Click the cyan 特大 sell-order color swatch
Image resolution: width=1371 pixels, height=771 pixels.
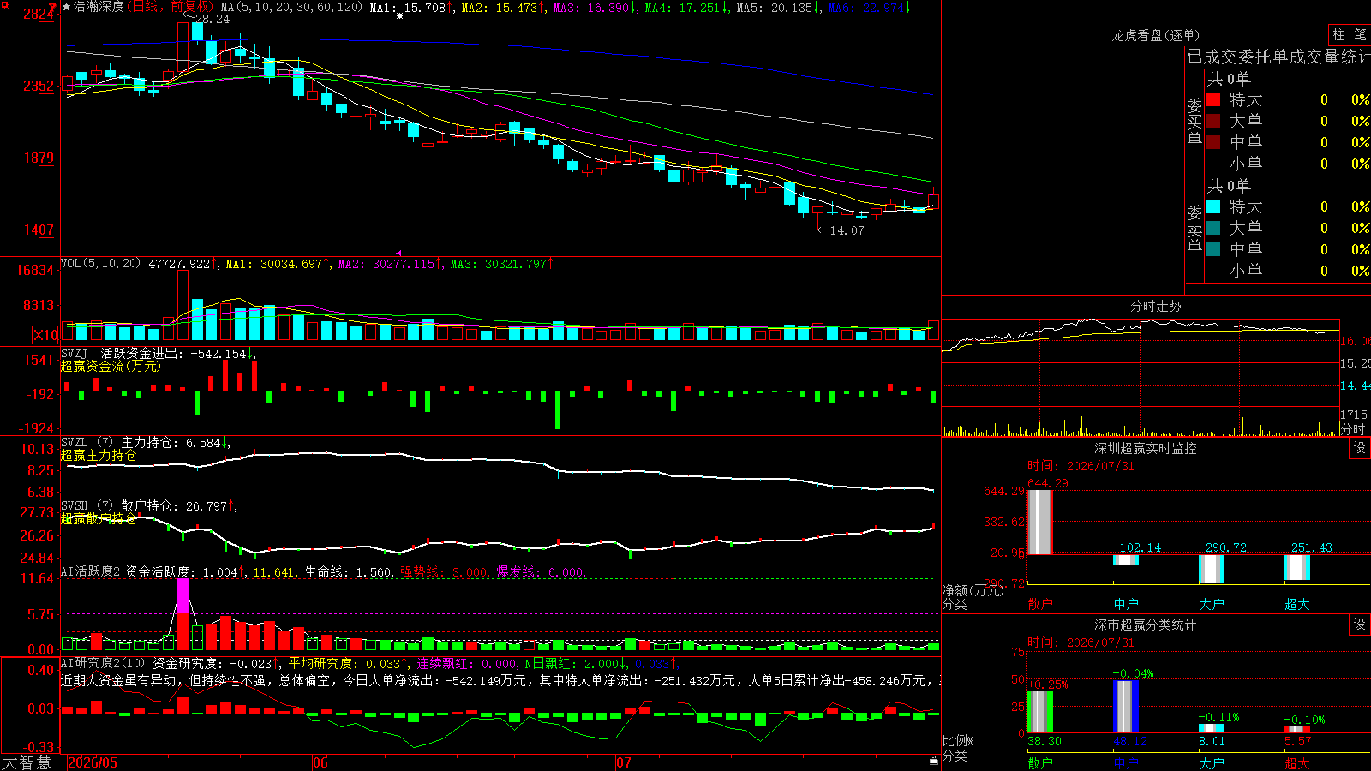pos(1213,206)
